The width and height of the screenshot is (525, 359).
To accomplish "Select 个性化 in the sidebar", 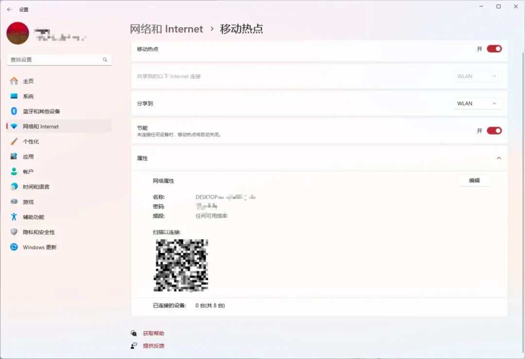I will pos(59,141).
